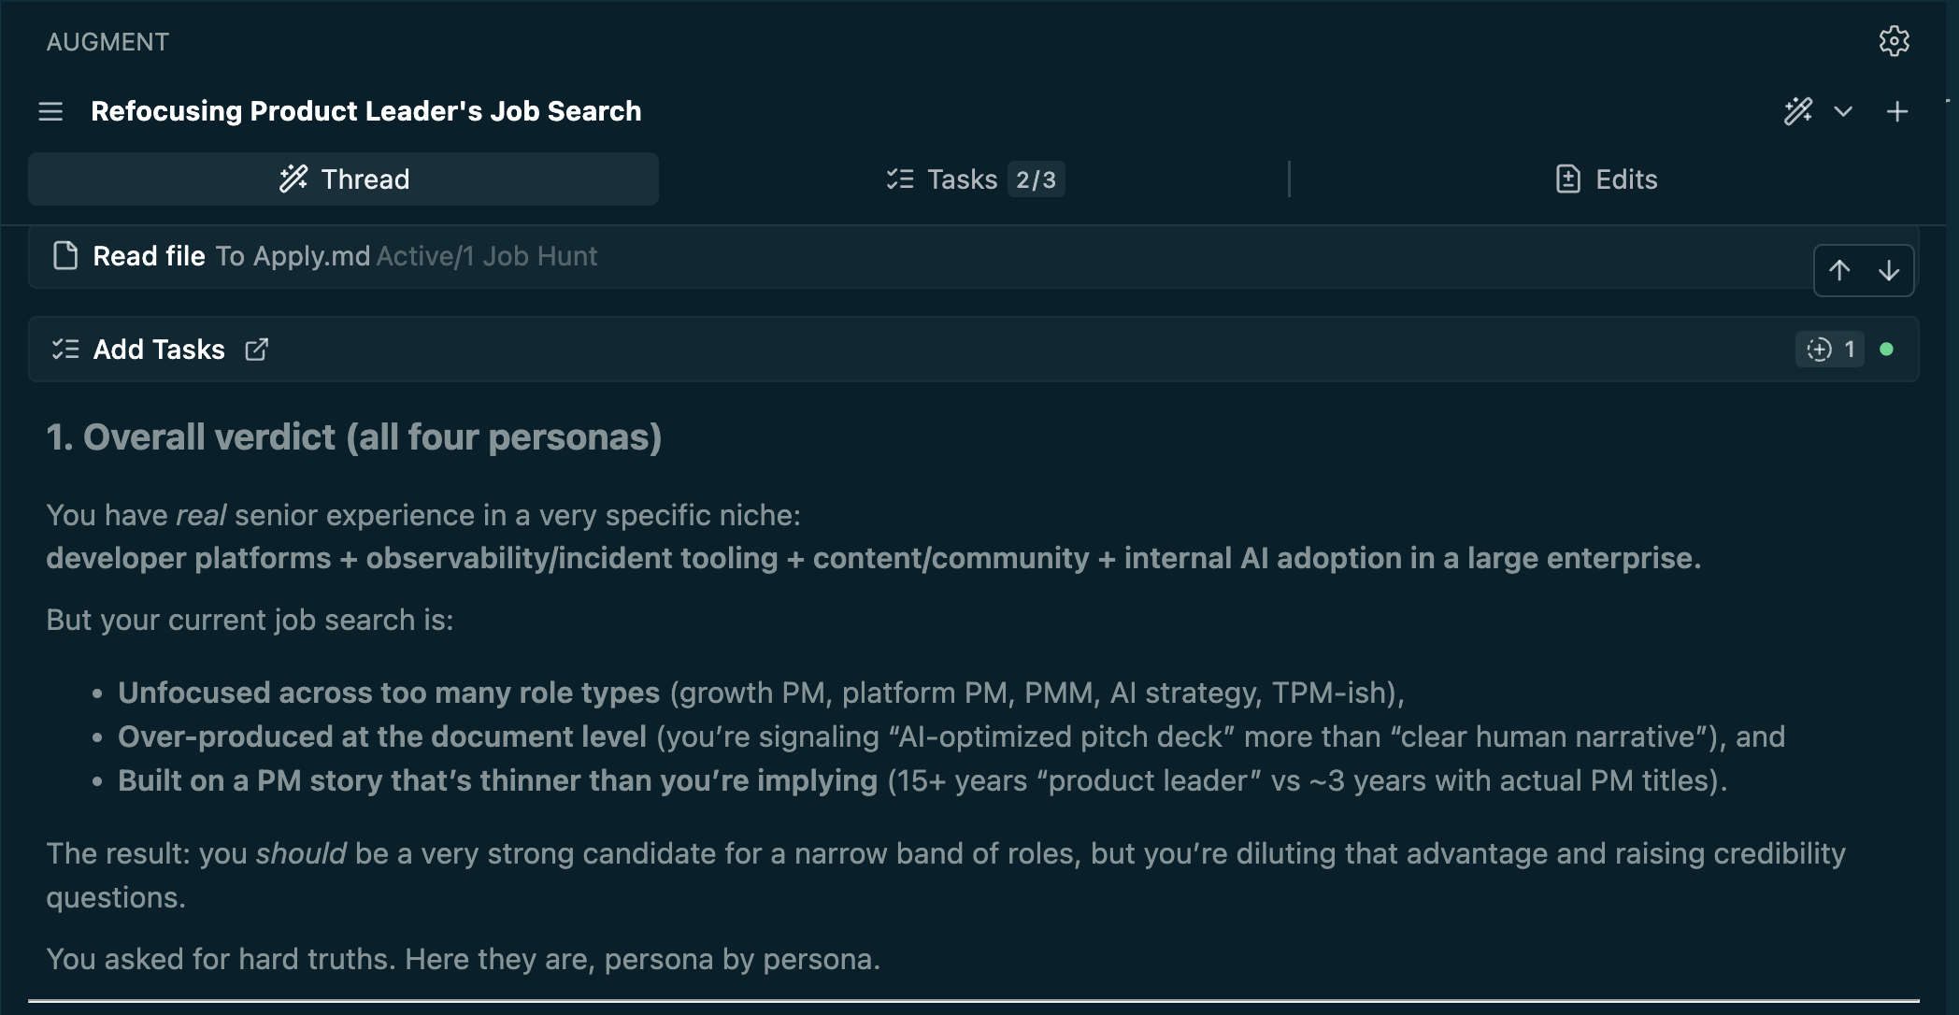Click the added tasks count badge
Screen dimensions: 1959x1015
(x=1829, y=350)
